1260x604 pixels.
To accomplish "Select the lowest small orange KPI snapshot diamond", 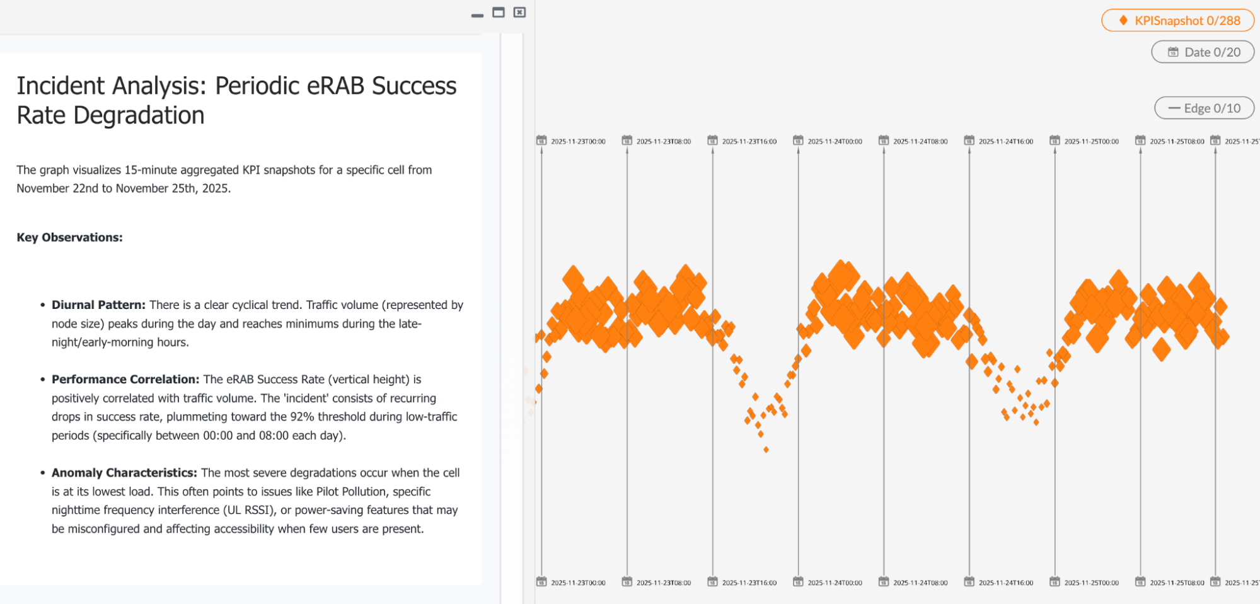I will pyautogui.click(x=766, y=450).
